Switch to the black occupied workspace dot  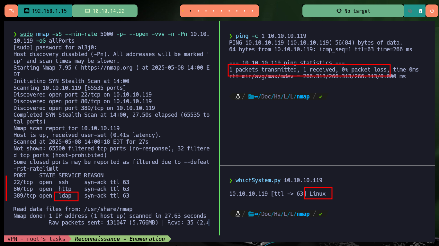[x=191, y=11]
